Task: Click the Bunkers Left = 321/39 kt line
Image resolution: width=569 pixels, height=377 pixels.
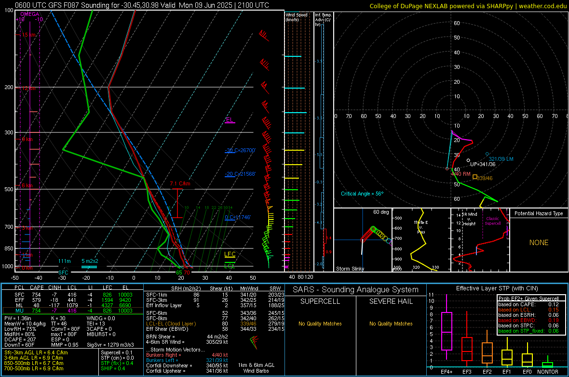Action: tap(187, 360)
